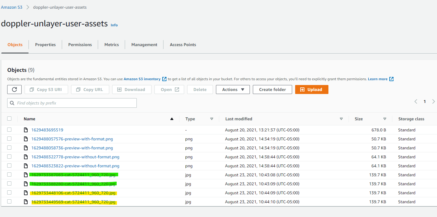Open the Learn more link
Image resolution: width=437 pixels, height=217 pixels.
pos(378,79)
